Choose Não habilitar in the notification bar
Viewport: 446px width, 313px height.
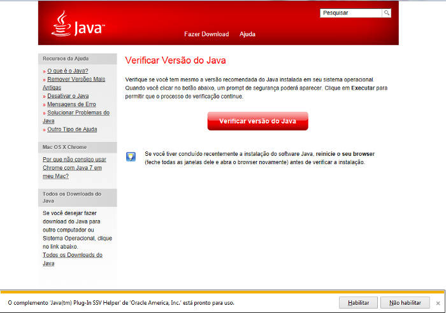click(x=405, y=303)
